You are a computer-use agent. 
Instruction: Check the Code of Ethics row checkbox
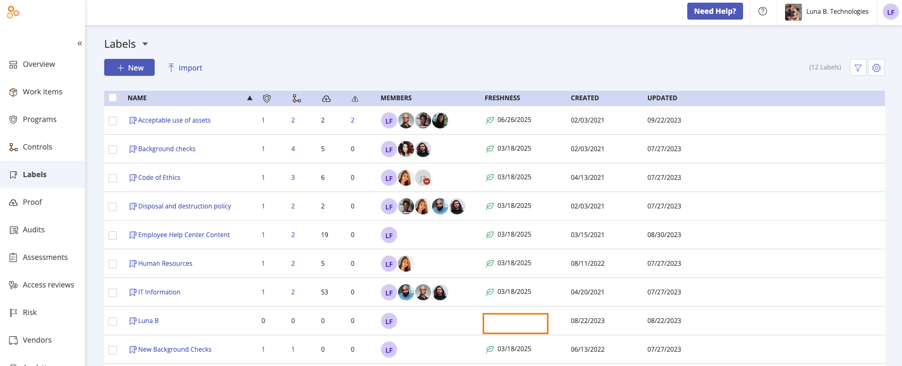[x=113, y=178]
